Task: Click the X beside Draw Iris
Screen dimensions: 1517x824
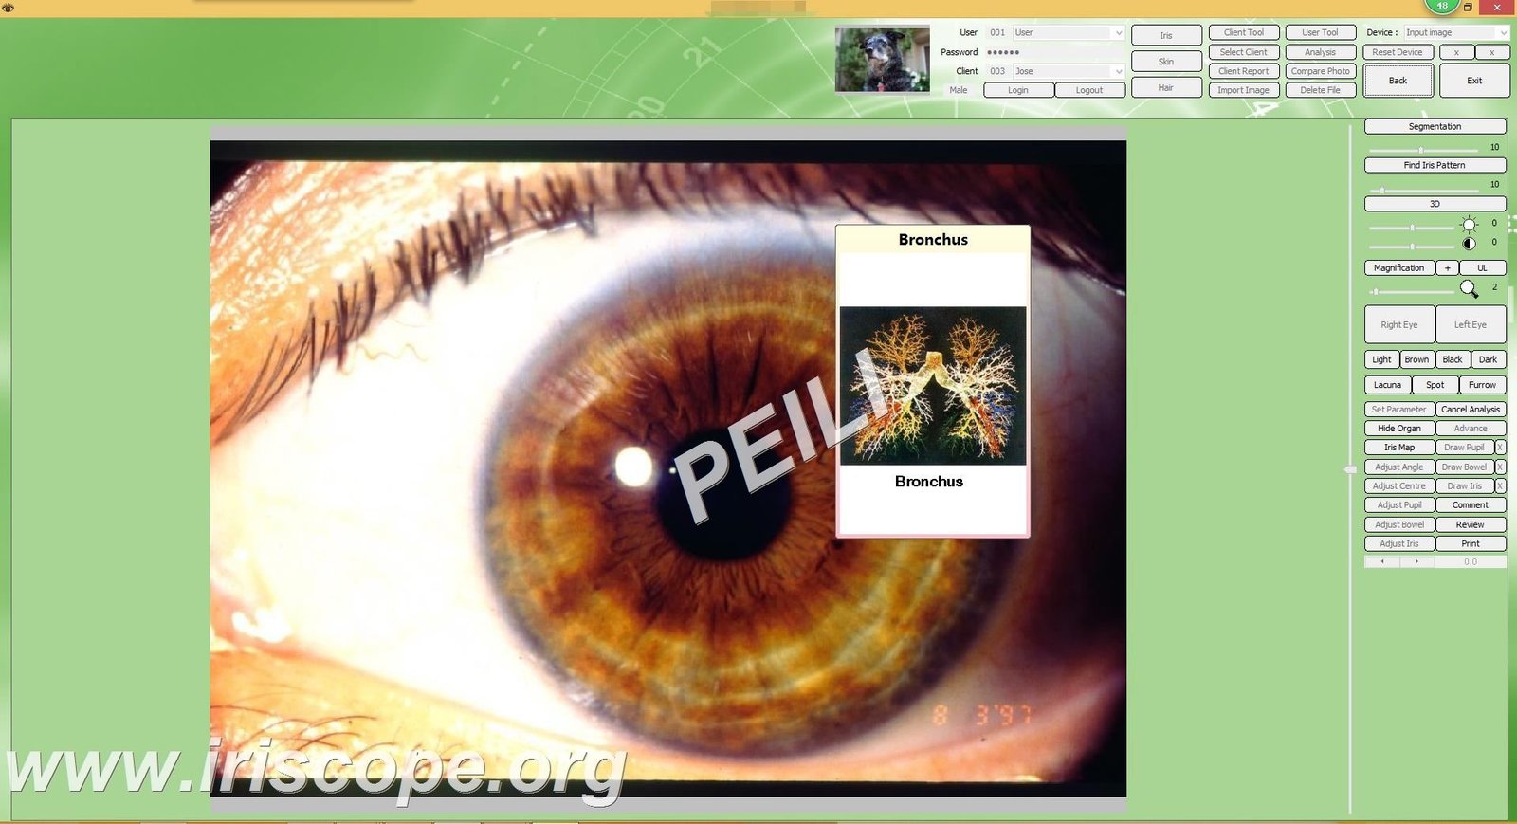Action: click(x=1501, y=486)
